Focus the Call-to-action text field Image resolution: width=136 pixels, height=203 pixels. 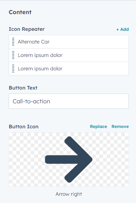coord(69,101)
